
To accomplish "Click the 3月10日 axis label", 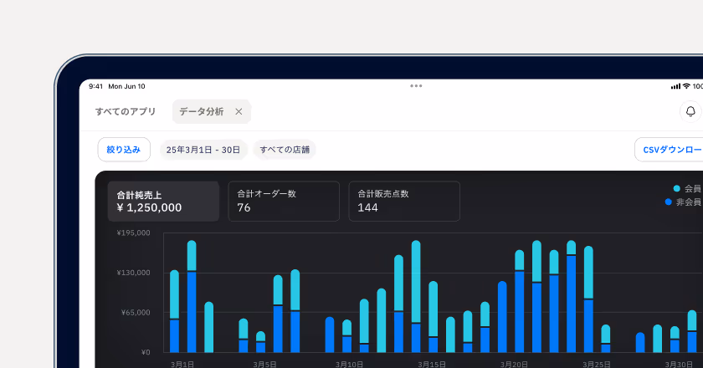I will click(x=349, y=365).
